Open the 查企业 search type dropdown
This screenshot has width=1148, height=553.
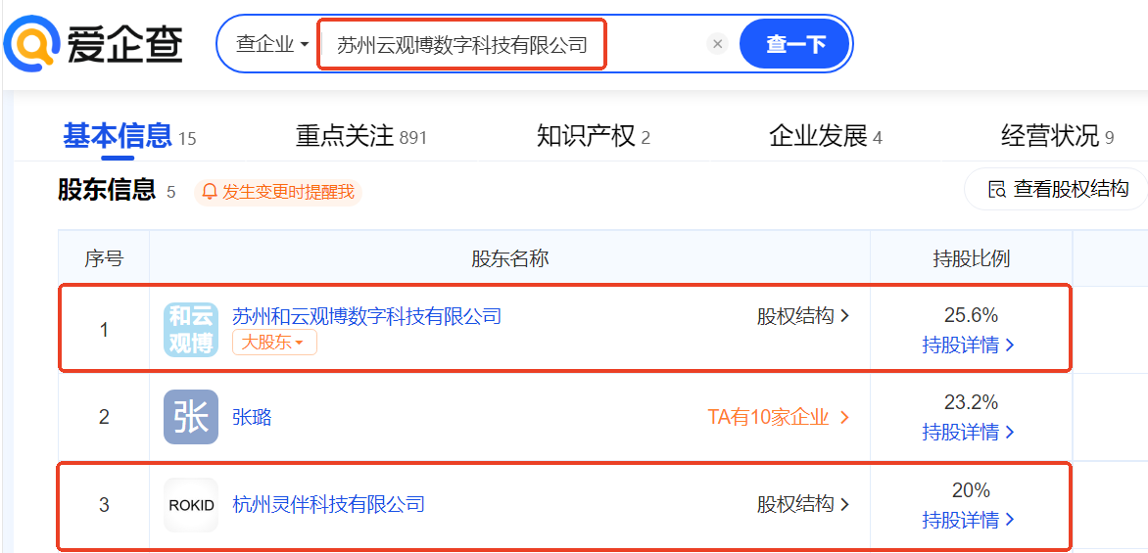coord(272,45)
